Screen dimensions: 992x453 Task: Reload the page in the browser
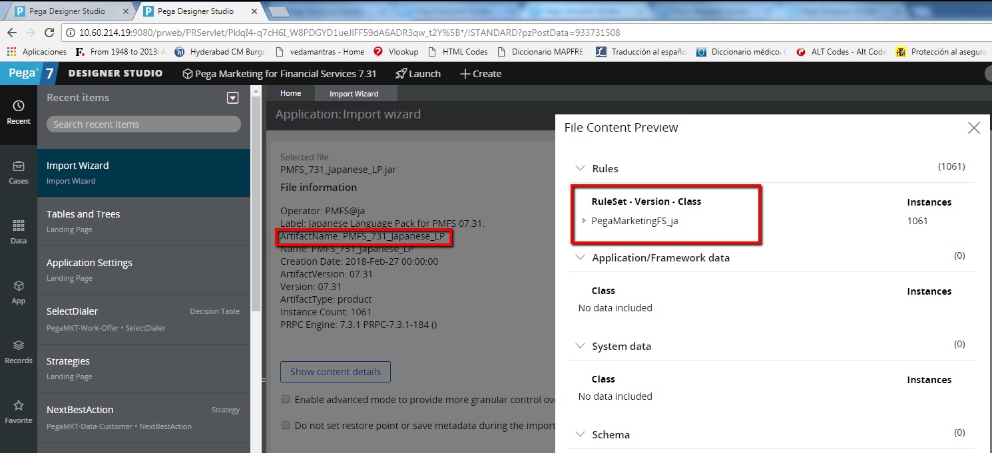tap(49, 33)
